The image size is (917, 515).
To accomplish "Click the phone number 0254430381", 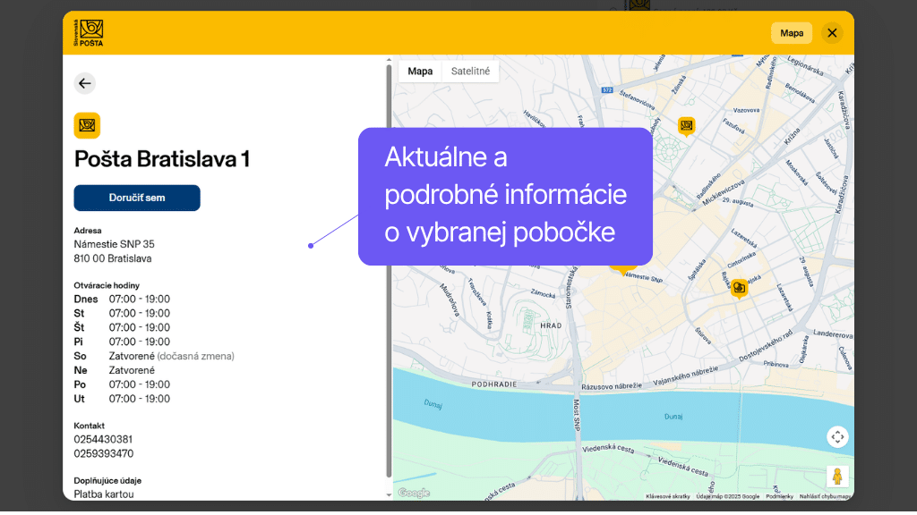I will pos(103,439).
